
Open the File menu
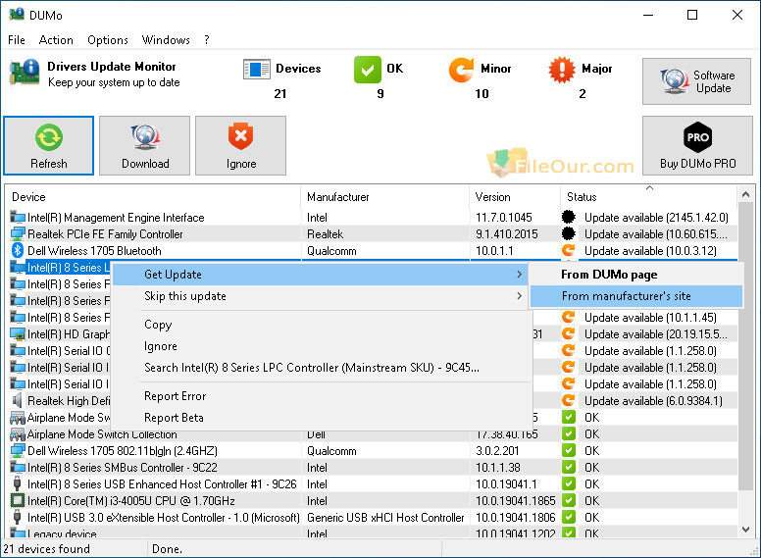(x=17, y=40)
